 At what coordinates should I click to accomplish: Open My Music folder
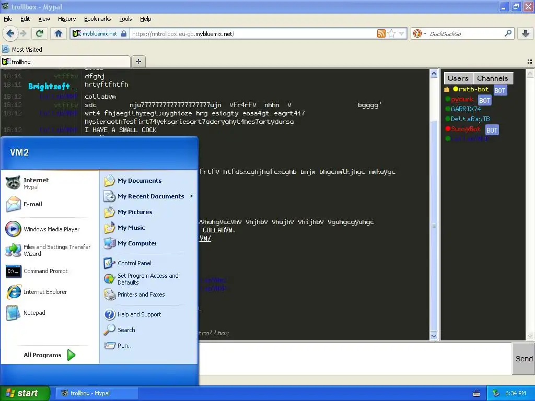coord(148,228)
